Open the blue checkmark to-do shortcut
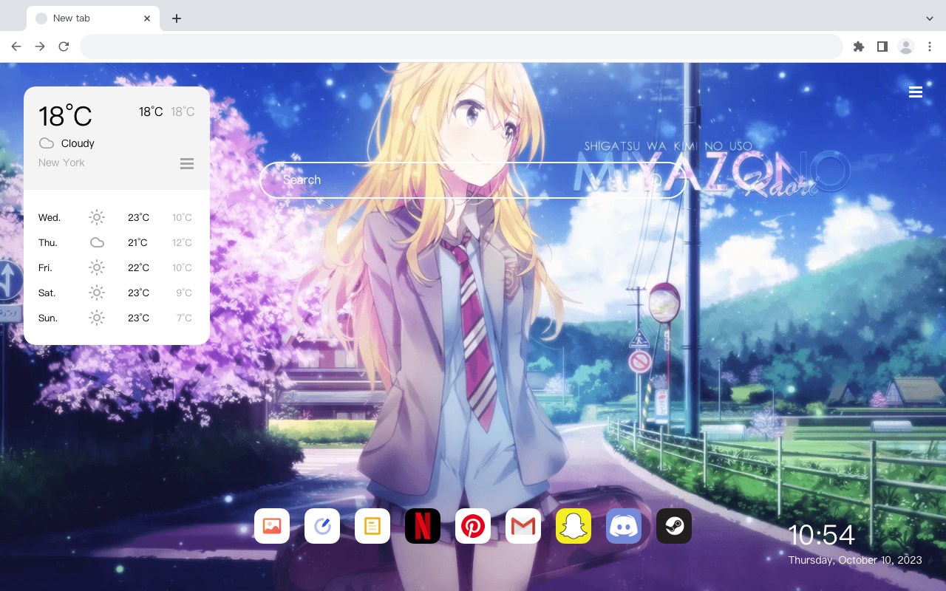 (x=322, y=526)
